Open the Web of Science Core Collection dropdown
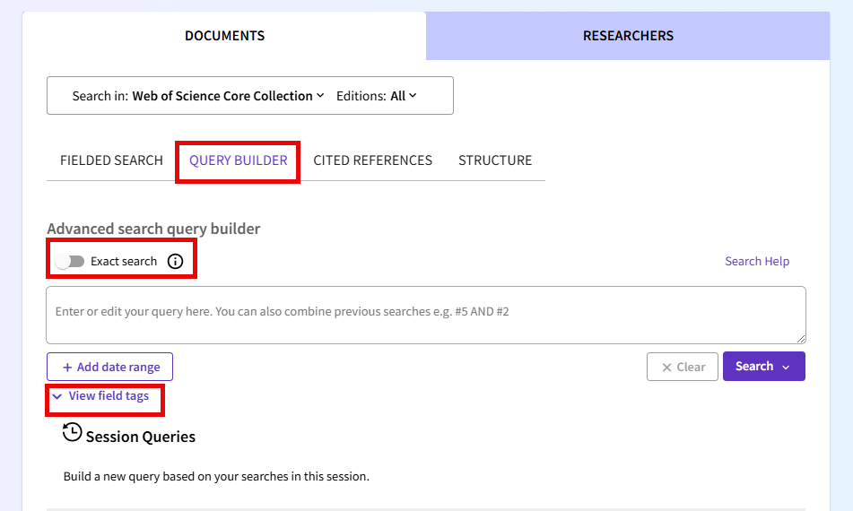Screen dimensions: 853x511 click(228, 96)
